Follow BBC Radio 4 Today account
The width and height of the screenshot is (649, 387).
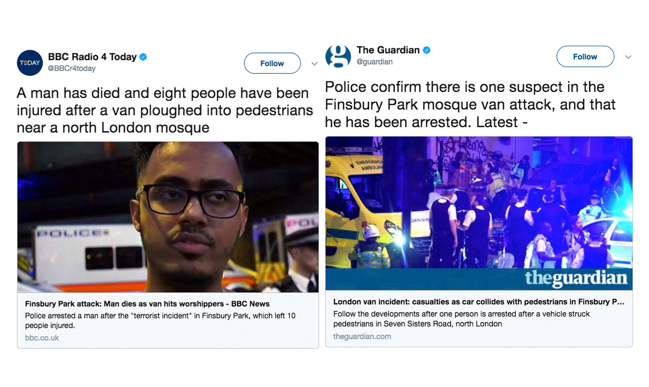point(272,63)
